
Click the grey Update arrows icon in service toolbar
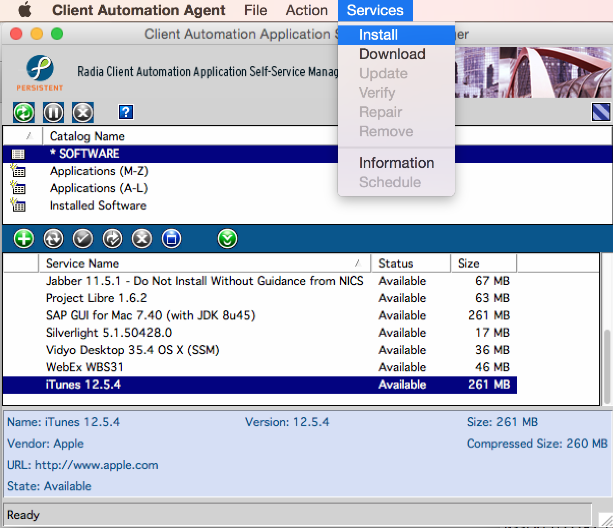click(x=53, y=239)
